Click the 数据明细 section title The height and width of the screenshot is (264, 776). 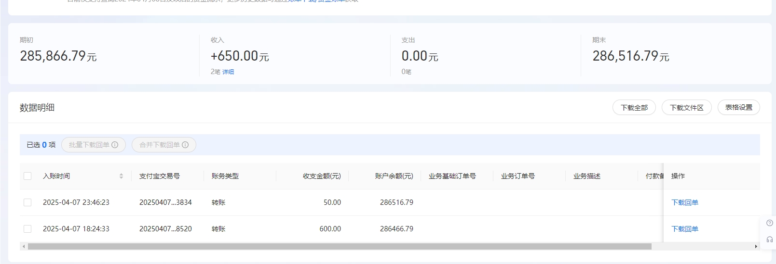[x=37, y=108]
